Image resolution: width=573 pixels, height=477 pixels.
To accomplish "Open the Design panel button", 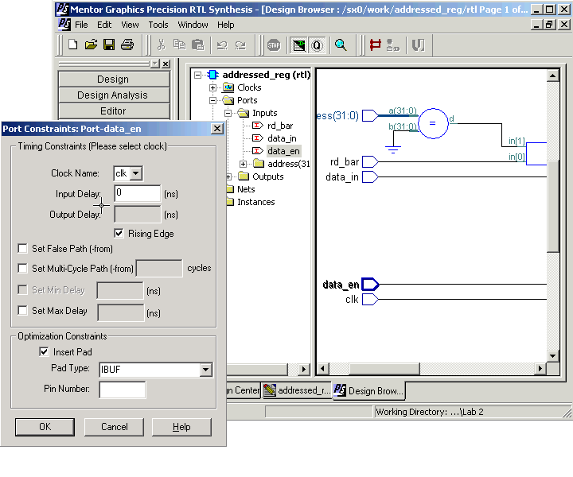I will coord(114,79).
